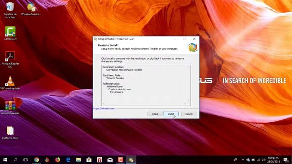
Task: Open the battery status tray icon
Action: point(253,160)
